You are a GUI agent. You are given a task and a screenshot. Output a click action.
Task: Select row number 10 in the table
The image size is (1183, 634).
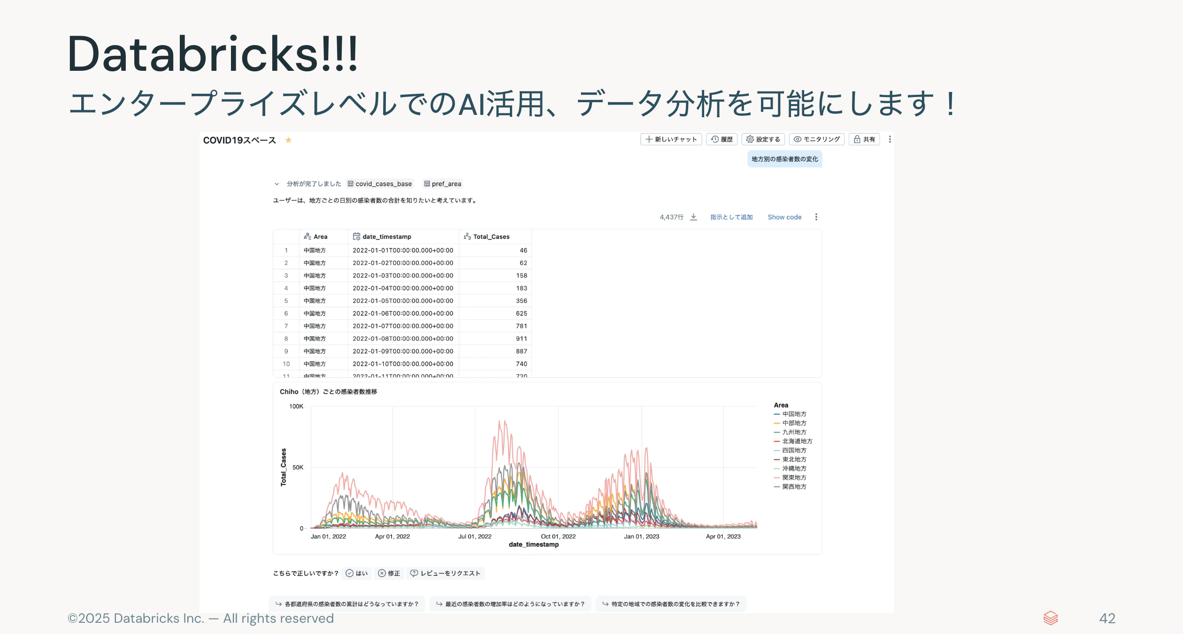tap(286, 364)
